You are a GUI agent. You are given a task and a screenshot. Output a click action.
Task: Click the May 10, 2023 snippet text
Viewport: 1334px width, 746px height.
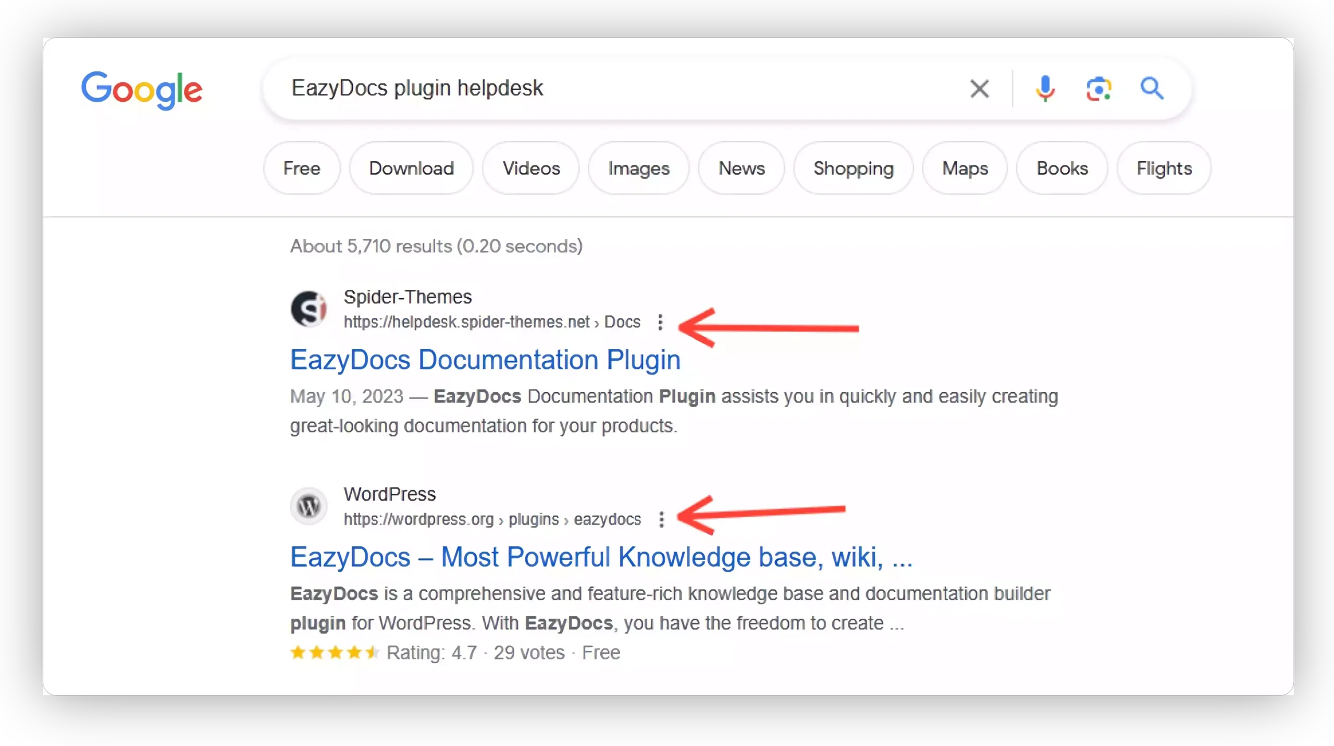347,396
